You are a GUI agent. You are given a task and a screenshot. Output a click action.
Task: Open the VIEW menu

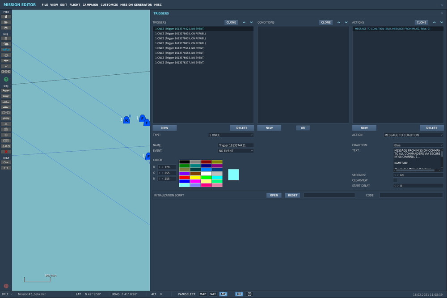tap(54, 5)
